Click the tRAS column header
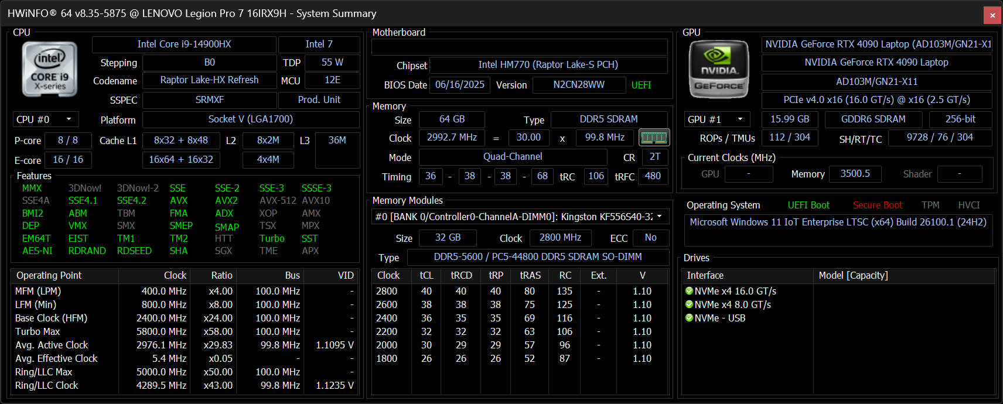The height and width of the screenshot is (404, 1003). [530, 275]
